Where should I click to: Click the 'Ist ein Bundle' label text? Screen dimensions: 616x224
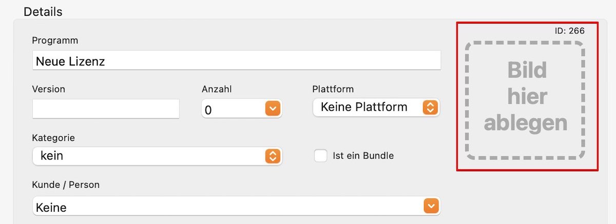click(363, 155)
